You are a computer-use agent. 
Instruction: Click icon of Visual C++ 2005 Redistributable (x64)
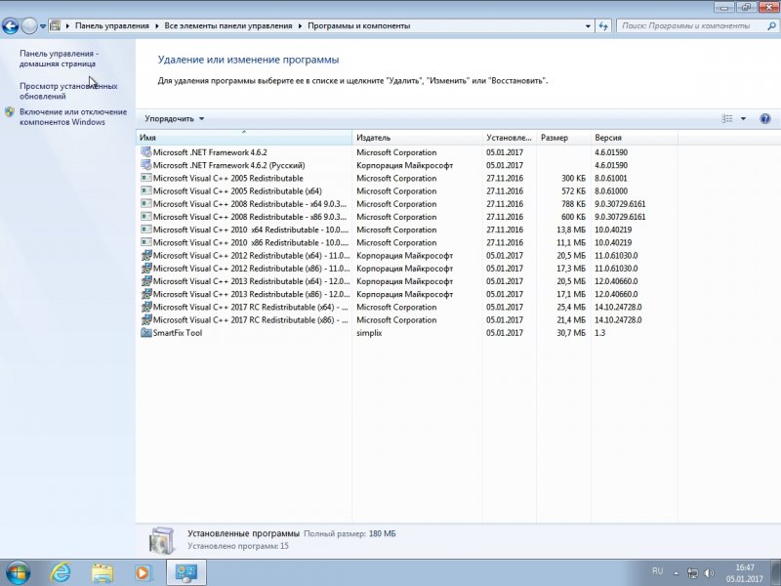coord(145,190)
